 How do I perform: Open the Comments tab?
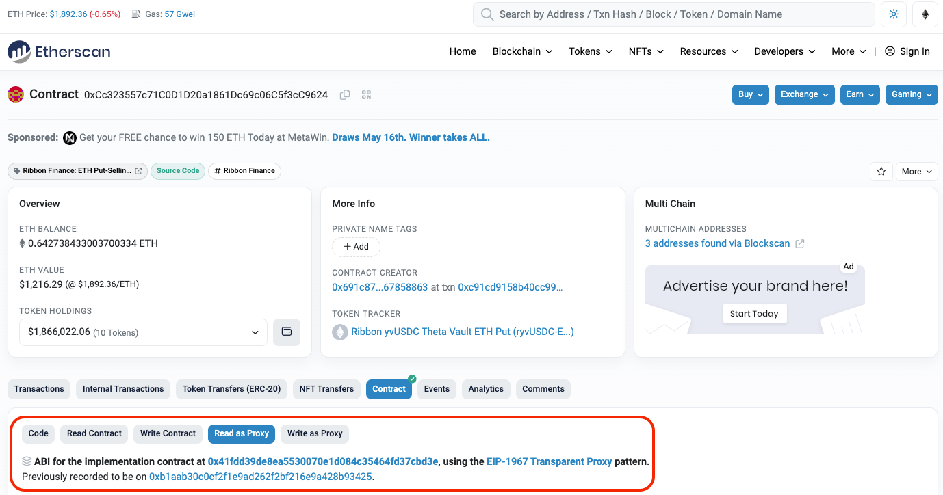543,389
